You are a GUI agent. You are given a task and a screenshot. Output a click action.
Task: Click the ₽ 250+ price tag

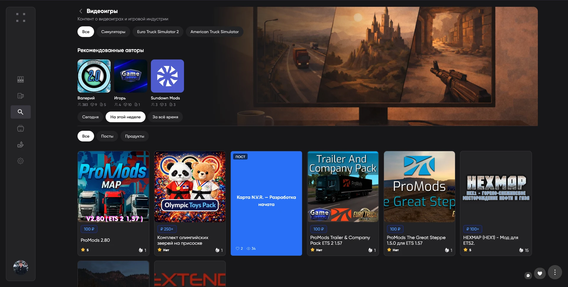click(x=167, y=229)
